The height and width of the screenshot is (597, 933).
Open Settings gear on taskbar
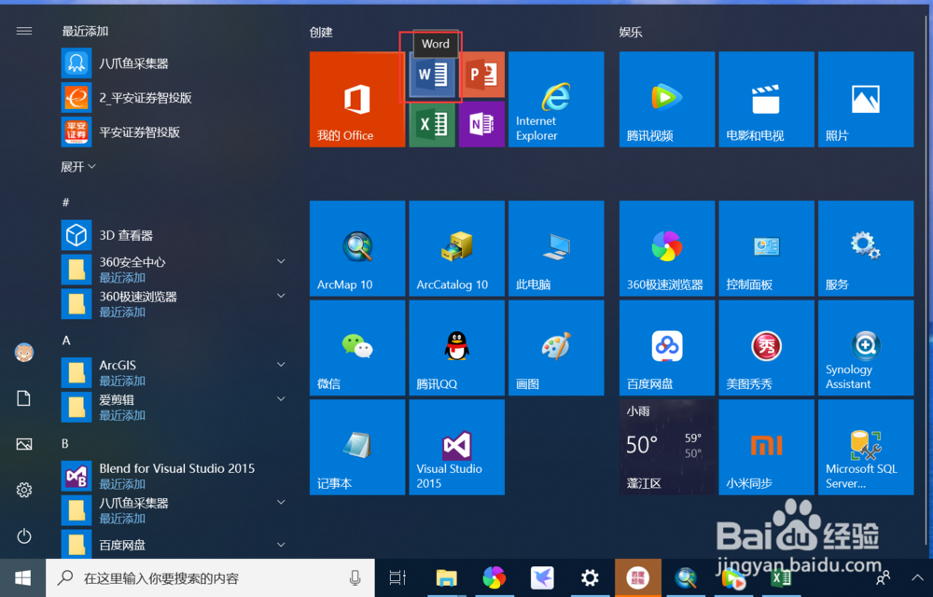pyautogui.click(x=590, y=577)
